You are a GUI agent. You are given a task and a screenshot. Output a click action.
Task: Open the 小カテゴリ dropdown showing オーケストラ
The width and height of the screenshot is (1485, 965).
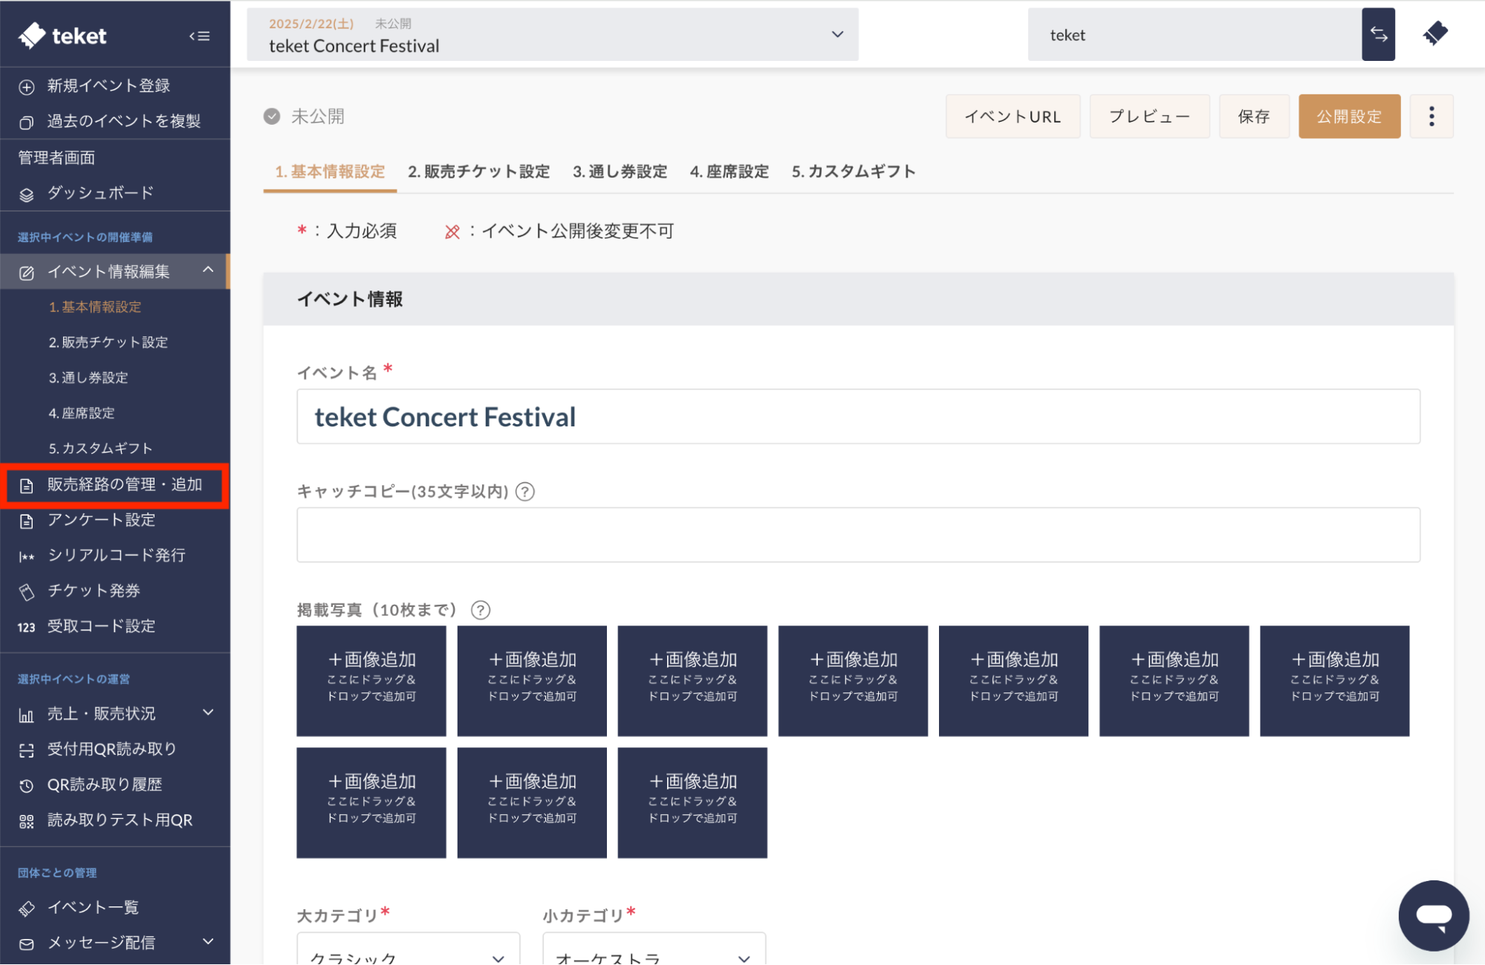(x=654, y=949)
